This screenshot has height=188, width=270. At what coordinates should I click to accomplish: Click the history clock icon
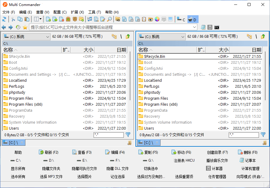pos(18,27)
